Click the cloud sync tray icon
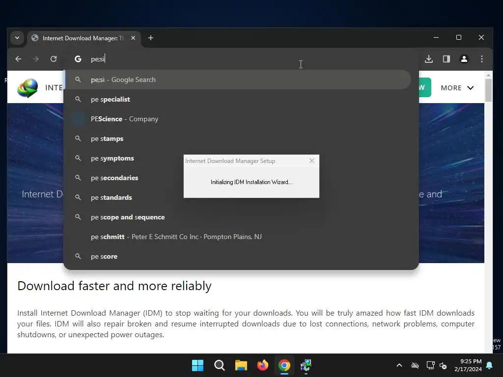The image size is (503, 377). pyautogui.click(x=415, y=365)
